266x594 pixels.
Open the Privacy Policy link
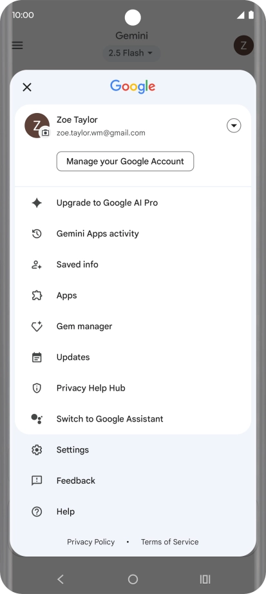91,542
